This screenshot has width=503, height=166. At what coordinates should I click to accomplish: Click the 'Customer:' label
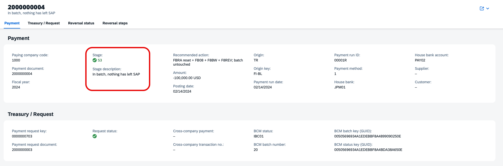point(423,82)
